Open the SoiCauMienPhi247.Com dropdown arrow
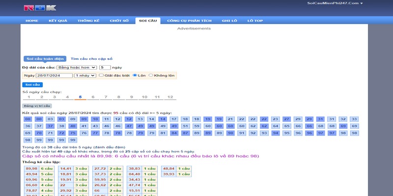This screenshot has width=393, height=196. pyautogui.click(x=362, y=3)
